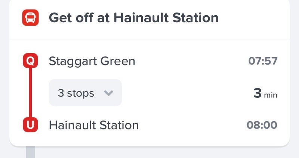This screenshot has width=299, height=158.
Task: Click the "3 stops" label text
Action: coord(76,93)
